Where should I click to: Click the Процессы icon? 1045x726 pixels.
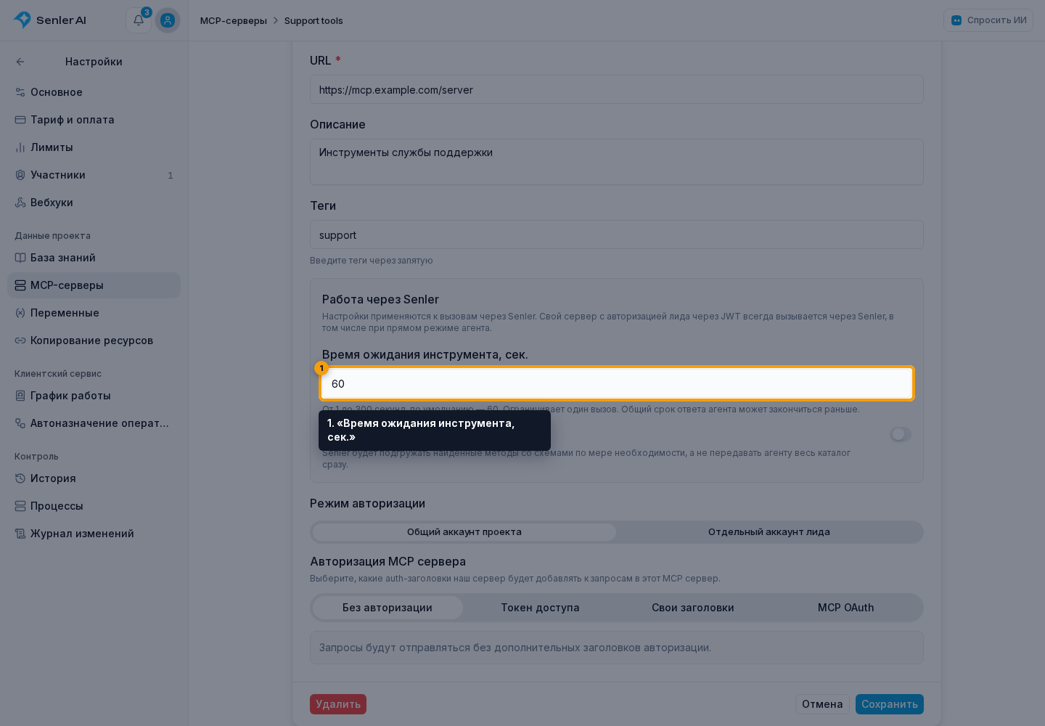tap(20, 506)
